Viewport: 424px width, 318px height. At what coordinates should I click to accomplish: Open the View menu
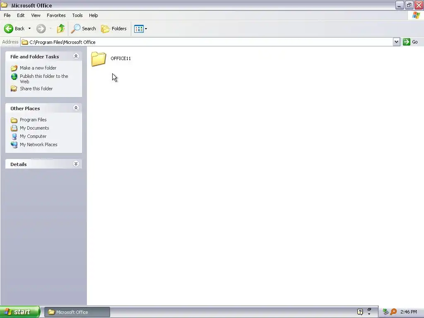[x=36, y=15]
